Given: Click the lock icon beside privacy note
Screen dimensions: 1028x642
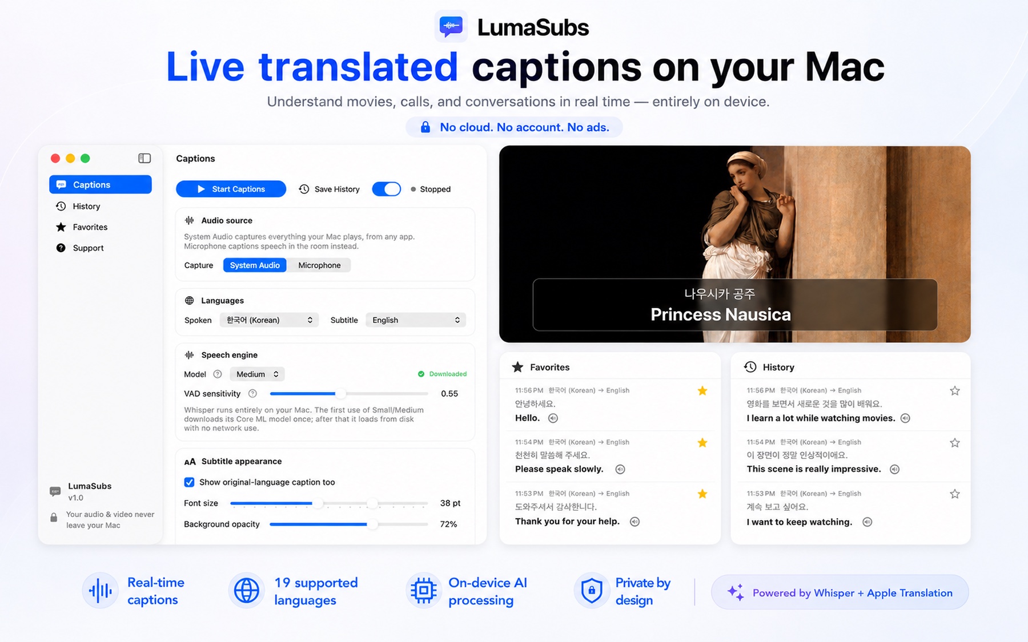Looking at the screenshot, I should 54,518.
